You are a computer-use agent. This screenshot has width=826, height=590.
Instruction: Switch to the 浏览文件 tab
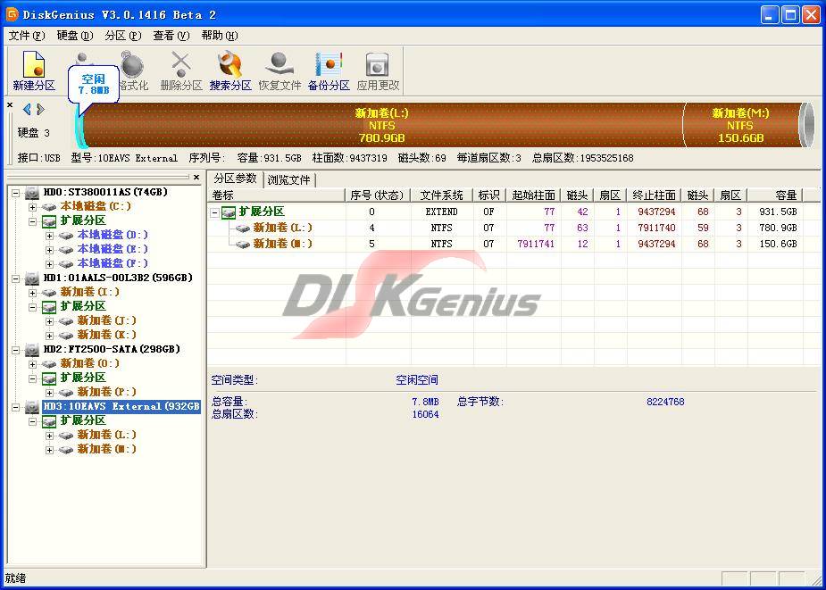point(289,179)
